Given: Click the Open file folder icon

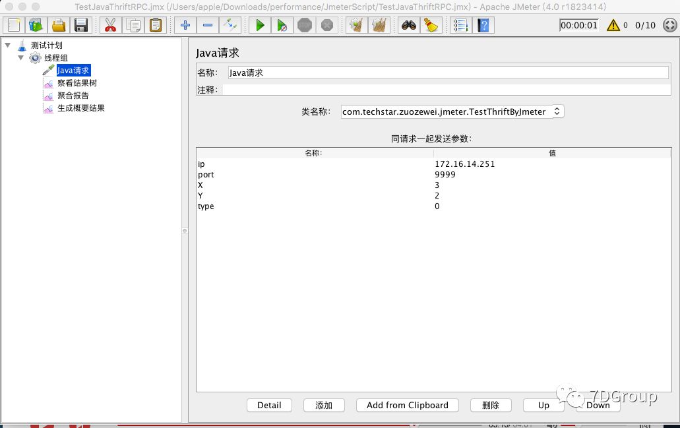Looking at the screenshot, I should click(59, 25).
